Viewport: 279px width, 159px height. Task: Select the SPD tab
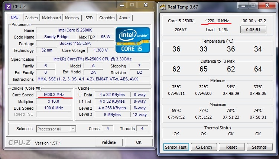click(x=89, y=18)
